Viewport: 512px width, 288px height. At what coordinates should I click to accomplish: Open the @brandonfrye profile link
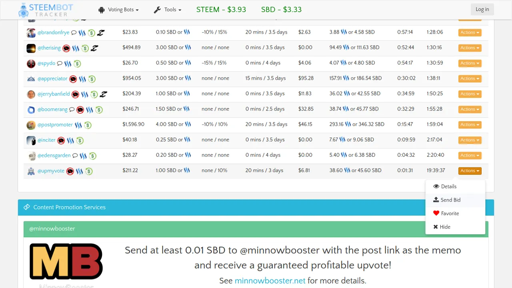point(53,32)
